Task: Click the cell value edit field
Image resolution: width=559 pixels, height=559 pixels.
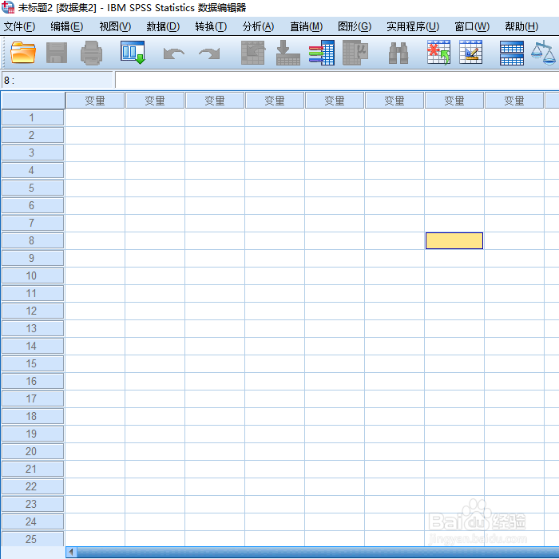Action: (x=337, y=80)
